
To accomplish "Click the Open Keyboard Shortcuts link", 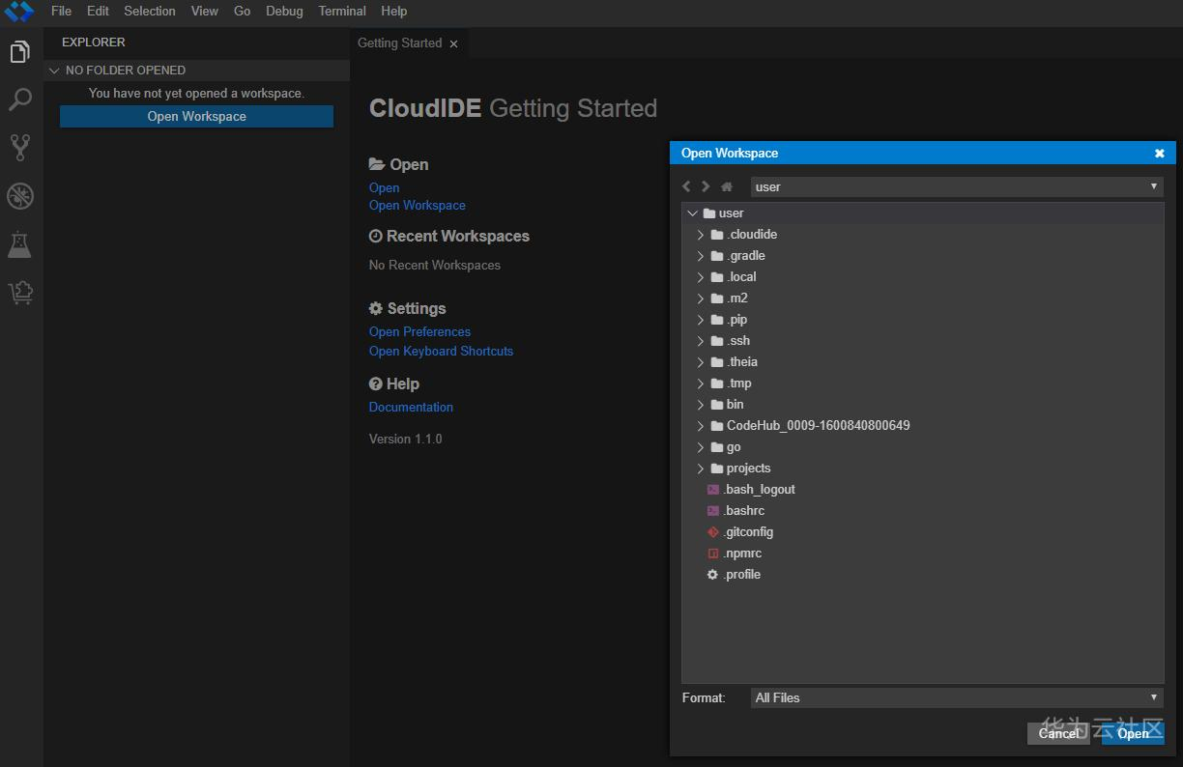I will tap(441, 352).
